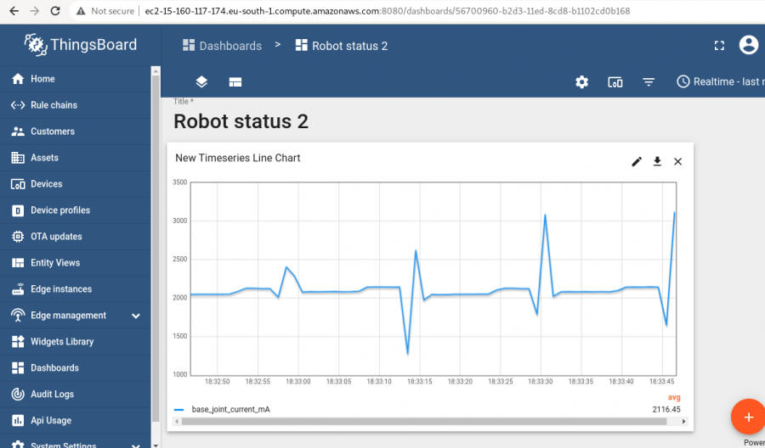Export the widget using download icon
The image size is (765, 448).
click(657, 162)
